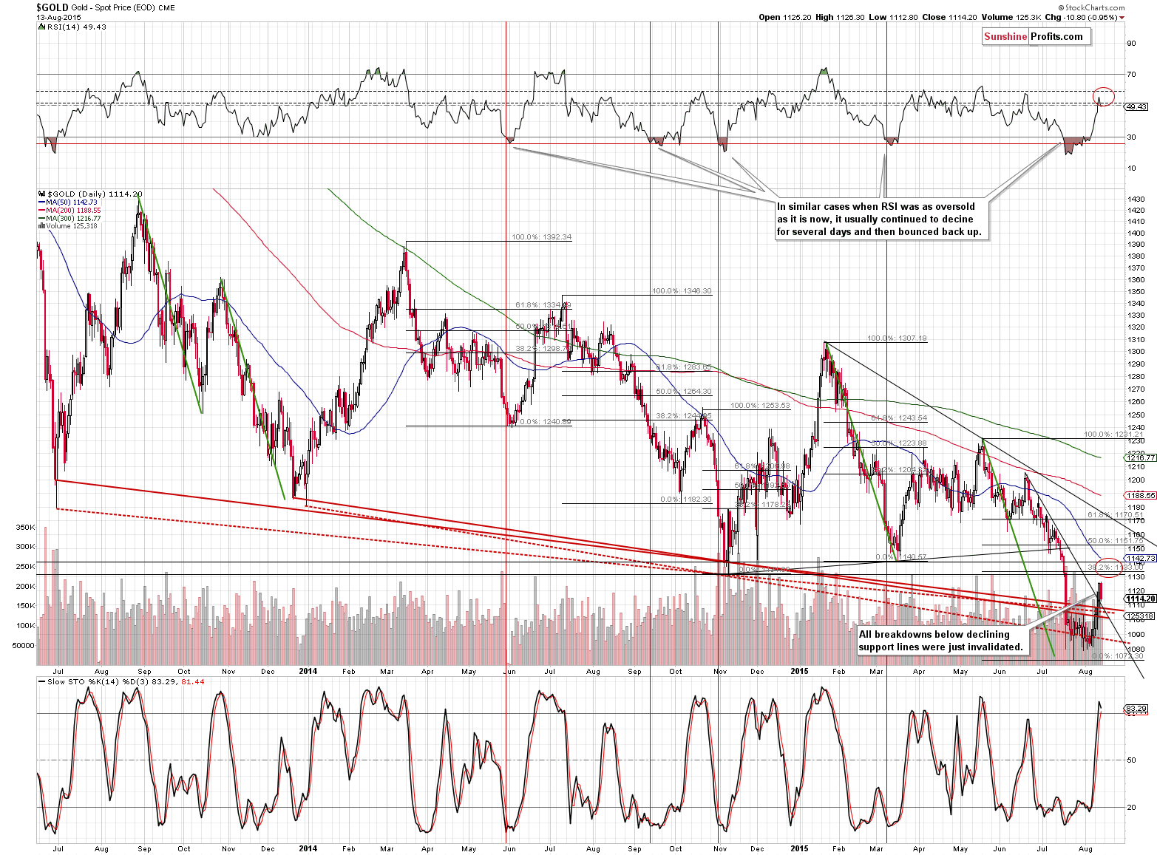The image size is (1157, 855).
Task: Click the 1114.20 current price tag on axis
Action: pyautogui.click(x=1141, y=599)
